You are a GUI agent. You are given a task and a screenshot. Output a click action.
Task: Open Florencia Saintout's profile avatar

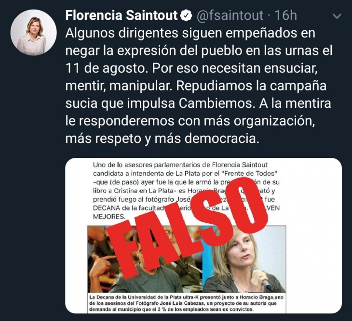coord(33,32)
